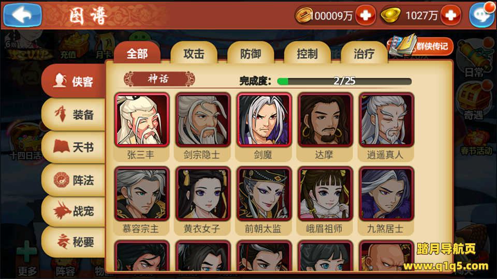Click the 完成度 progress bar

(x=344, y=81)
